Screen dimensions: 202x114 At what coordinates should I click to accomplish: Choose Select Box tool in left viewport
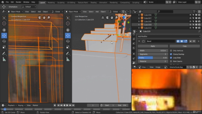click(x=4, y=18)
